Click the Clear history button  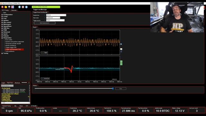coord(121,89)
